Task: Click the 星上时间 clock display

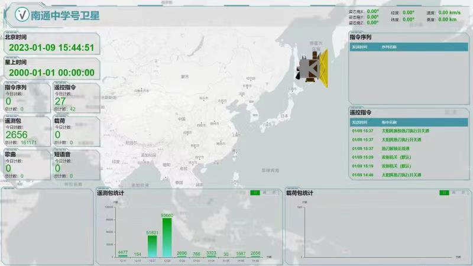Action: (x=52, y=73)
